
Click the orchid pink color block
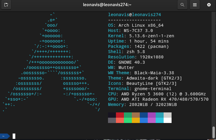[x=152, y=120]
